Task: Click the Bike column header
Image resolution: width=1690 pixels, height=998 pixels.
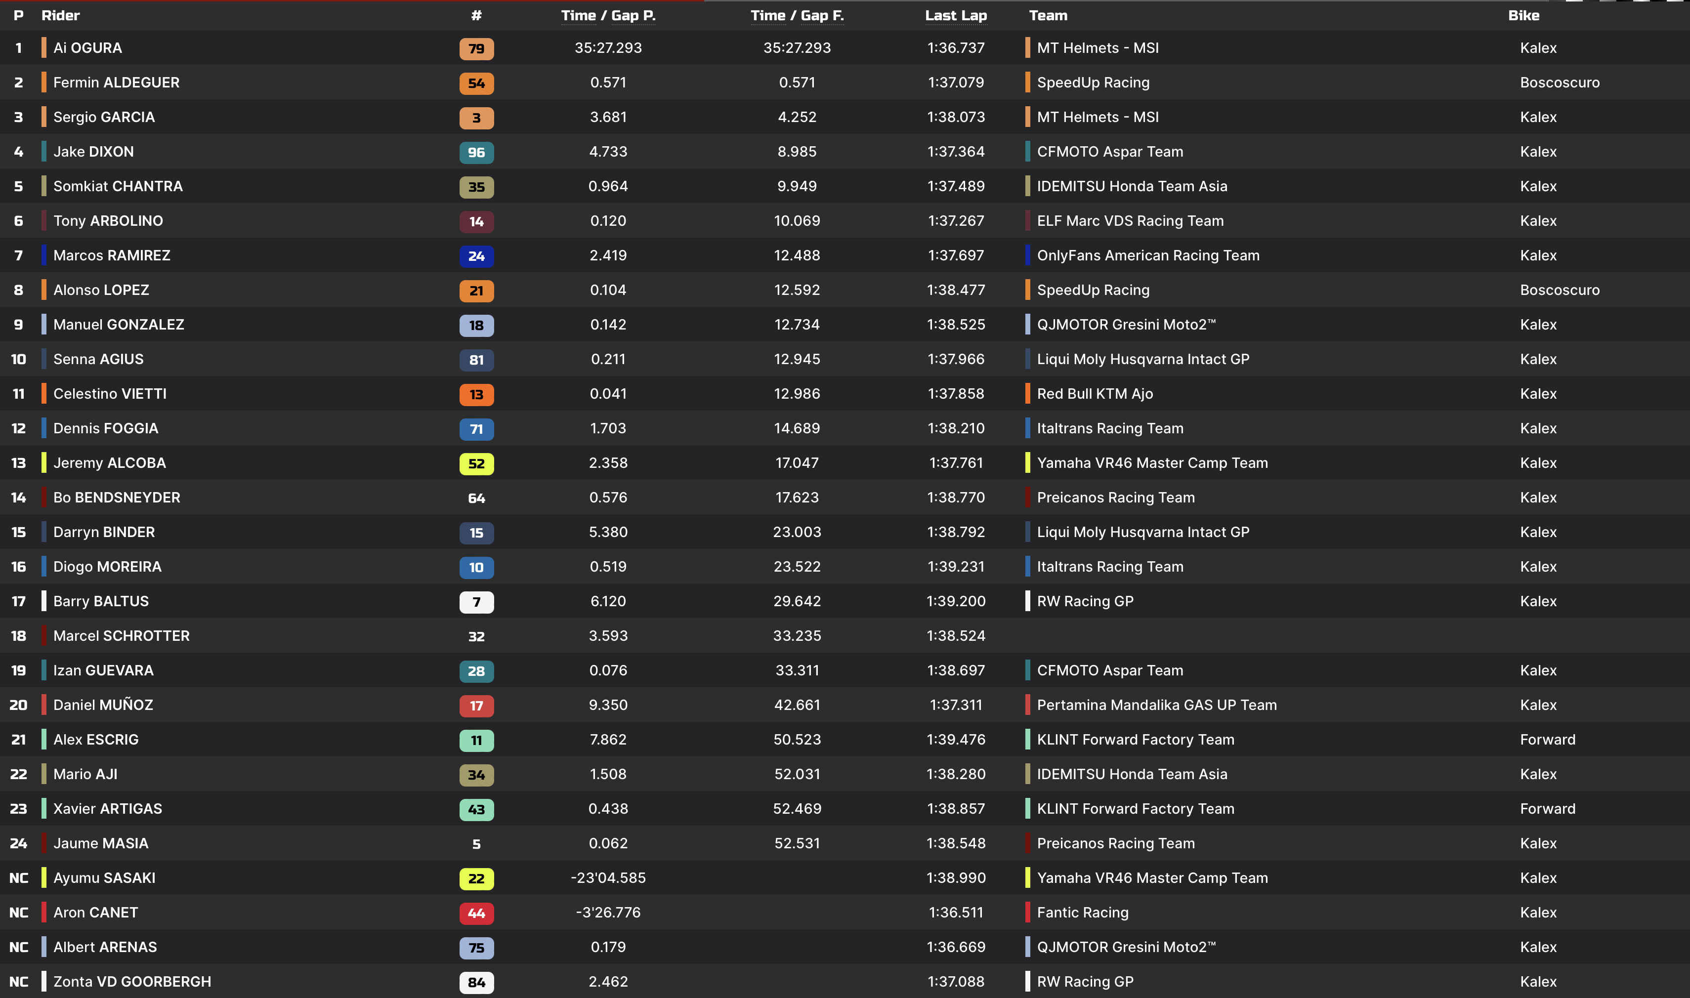Action: click(1523, 15)
